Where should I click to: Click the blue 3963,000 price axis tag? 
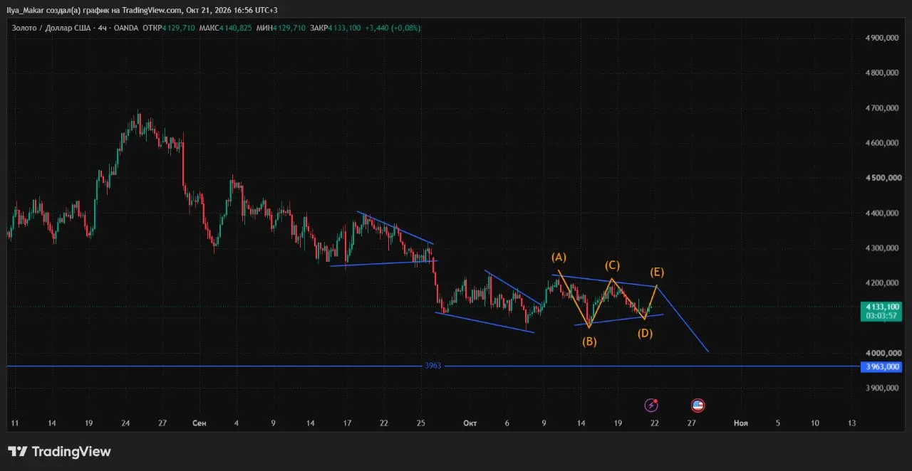[881, 367]
